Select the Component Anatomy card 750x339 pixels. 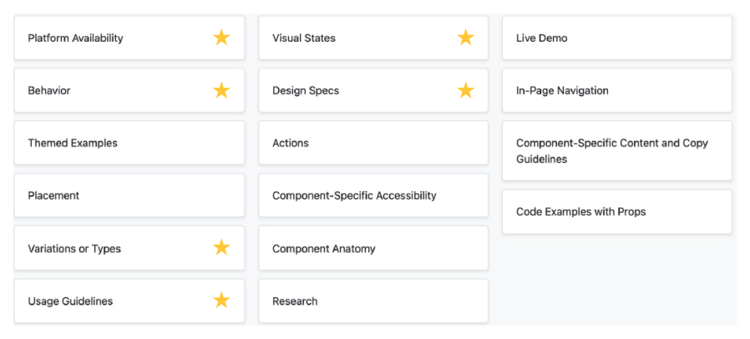point(324,249)
